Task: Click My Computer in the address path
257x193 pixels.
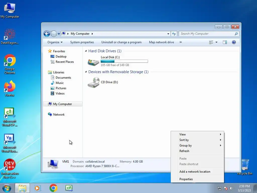Action: click(x=80, y=34)
